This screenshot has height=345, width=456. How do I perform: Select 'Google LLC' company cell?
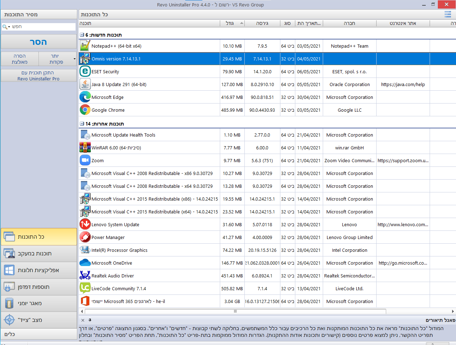[x=349, y=110]
